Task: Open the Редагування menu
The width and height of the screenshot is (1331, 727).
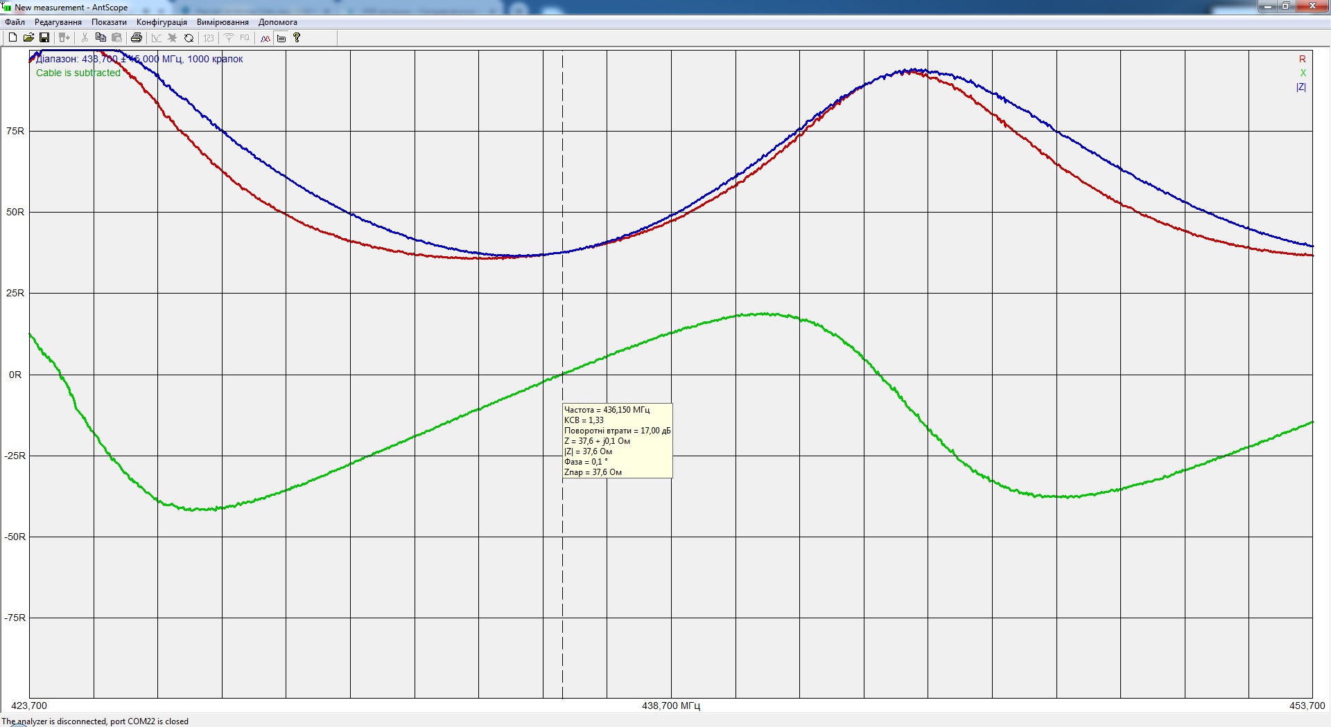Action: click(58, 22)
